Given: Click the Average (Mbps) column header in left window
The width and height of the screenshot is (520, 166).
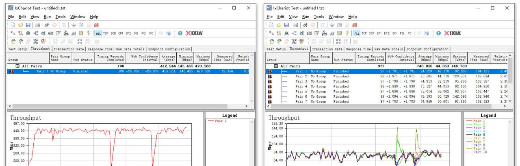Looking at the screenshot, I should [168, 58].
